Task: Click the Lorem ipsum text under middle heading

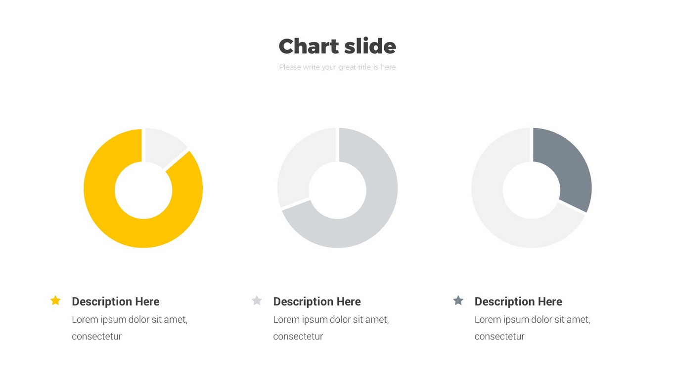Action: click(331, 328)
